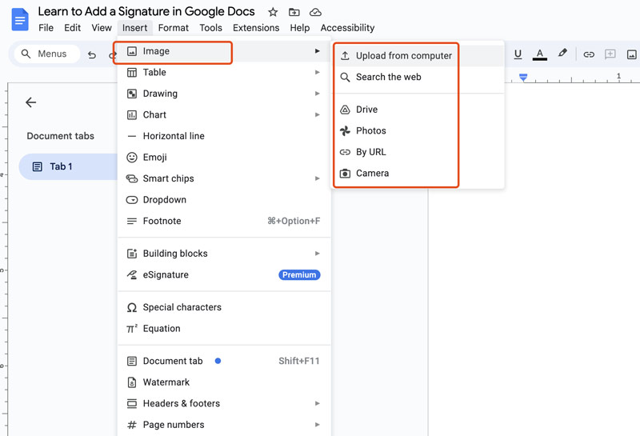This screenshot has width=640, height=436.
Task: Select By URL in the Image submenu
Action: [x=370, y=152]
